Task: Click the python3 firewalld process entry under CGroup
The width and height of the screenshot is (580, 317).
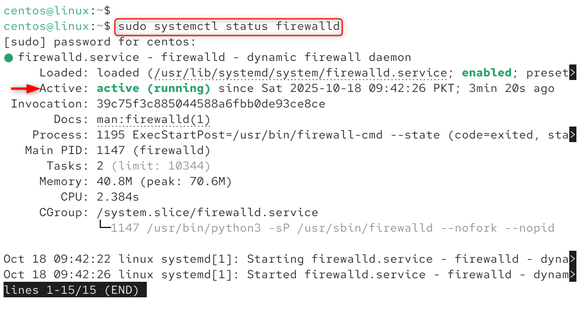Action: pyautogui.click(x=332, y=228)
